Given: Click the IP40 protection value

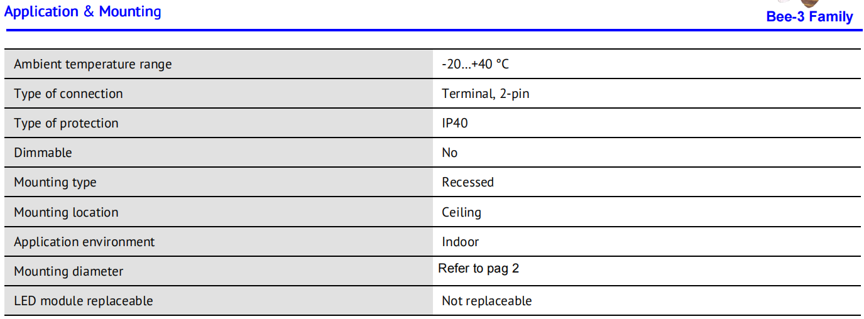Looking at the screenshot, I should pyautogui.click(x=455, y=123).
